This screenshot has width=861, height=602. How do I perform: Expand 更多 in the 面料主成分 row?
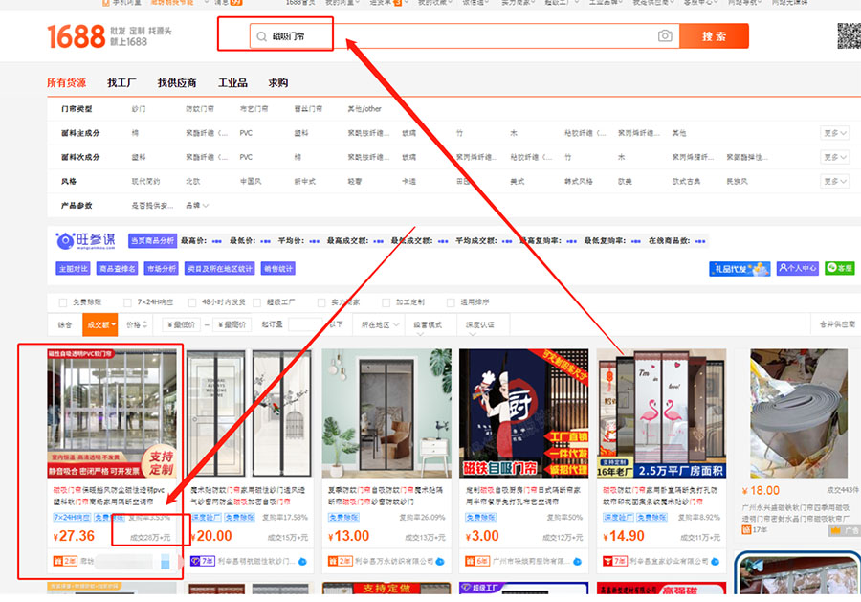pos(834,133)
